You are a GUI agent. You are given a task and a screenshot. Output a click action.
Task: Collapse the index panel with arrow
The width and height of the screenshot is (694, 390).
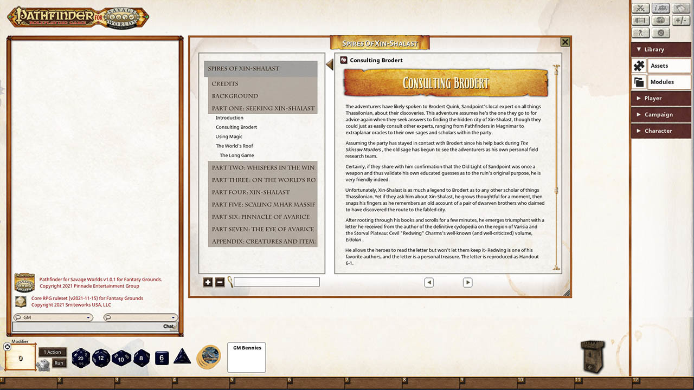(329, 65)
